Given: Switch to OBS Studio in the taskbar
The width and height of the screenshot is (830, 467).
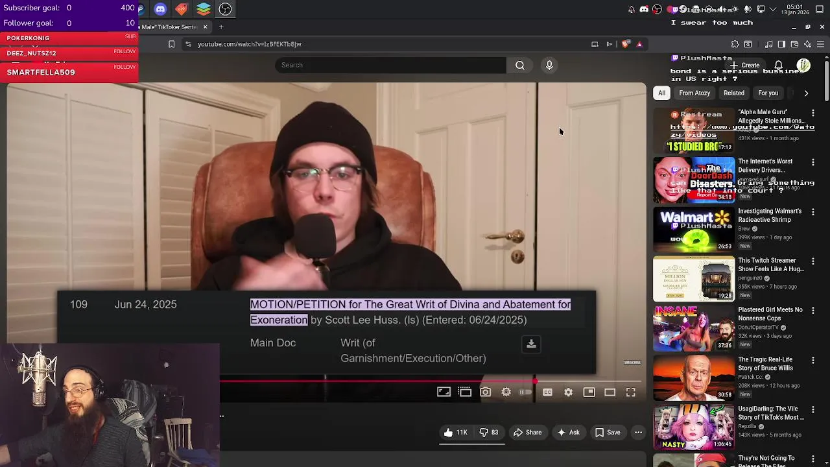Looking at the screenshot, I should pos(225,9).
